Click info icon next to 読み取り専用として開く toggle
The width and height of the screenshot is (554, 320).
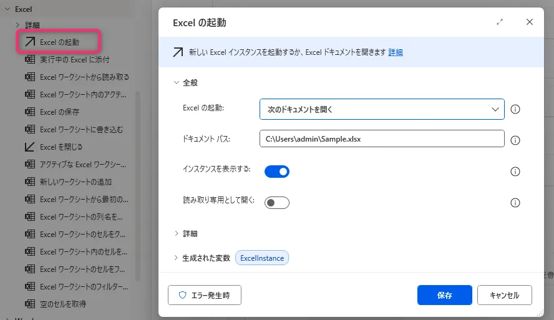515,203
